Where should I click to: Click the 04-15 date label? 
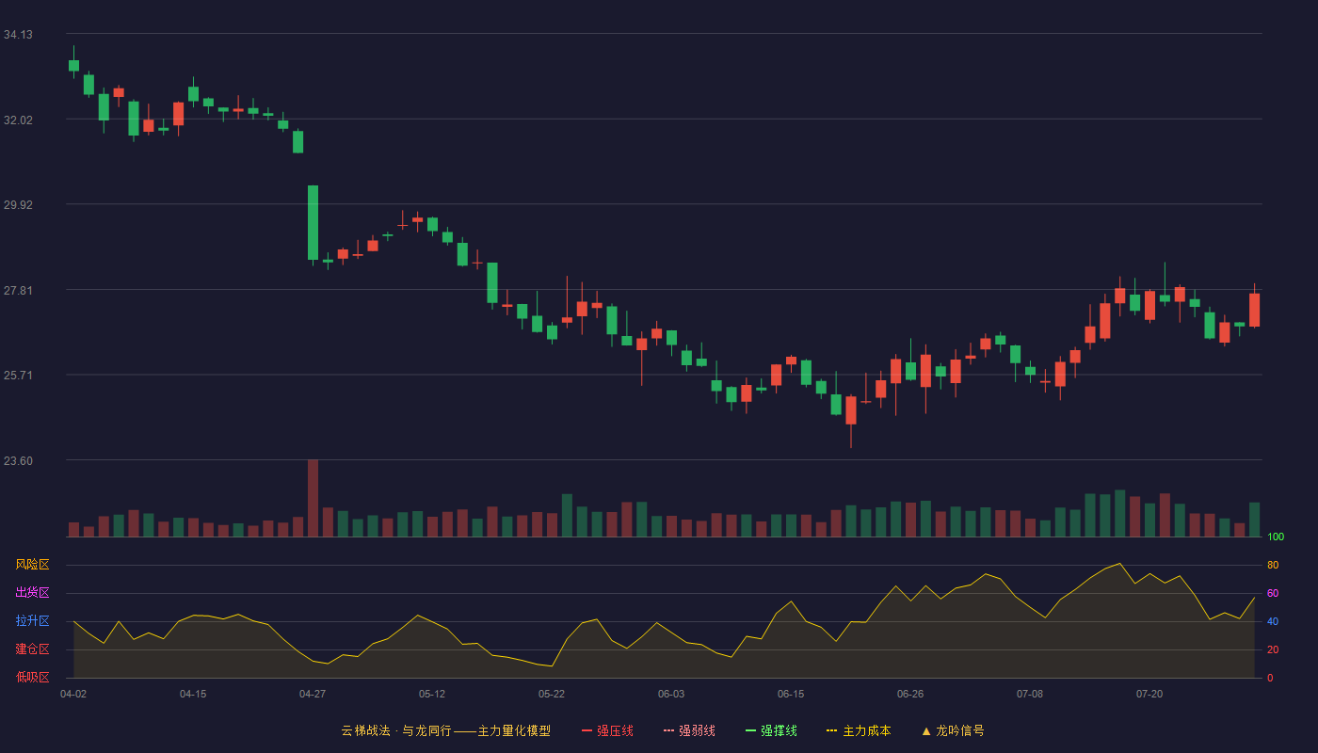193,694
